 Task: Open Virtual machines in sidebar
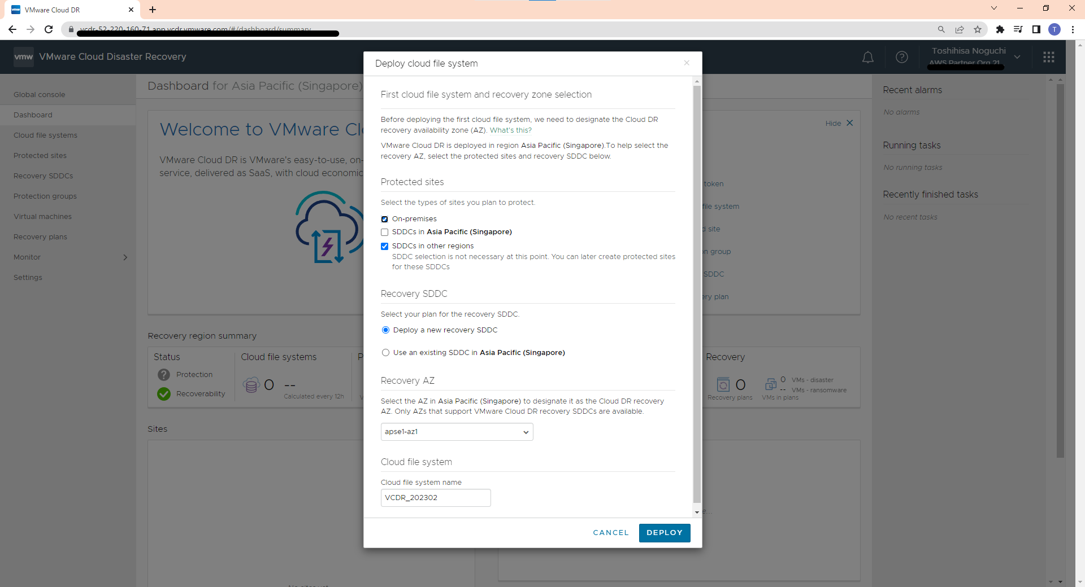coord(42,217)
